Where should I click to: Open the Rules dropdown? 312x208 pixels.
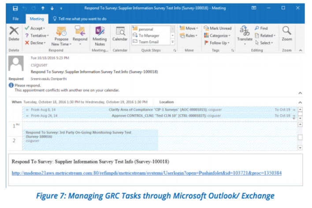point(189,36)
